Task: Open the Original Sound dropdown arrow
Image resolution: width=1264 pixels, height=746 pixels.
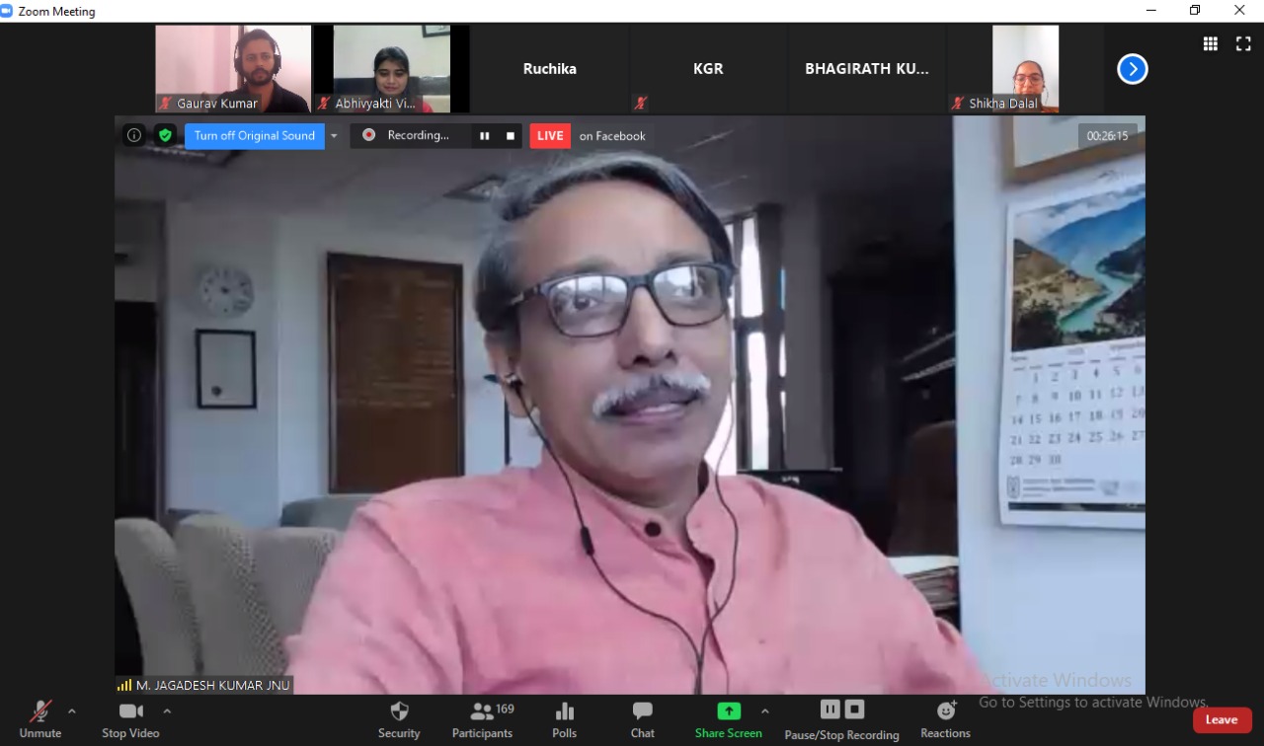Action: 334,136
